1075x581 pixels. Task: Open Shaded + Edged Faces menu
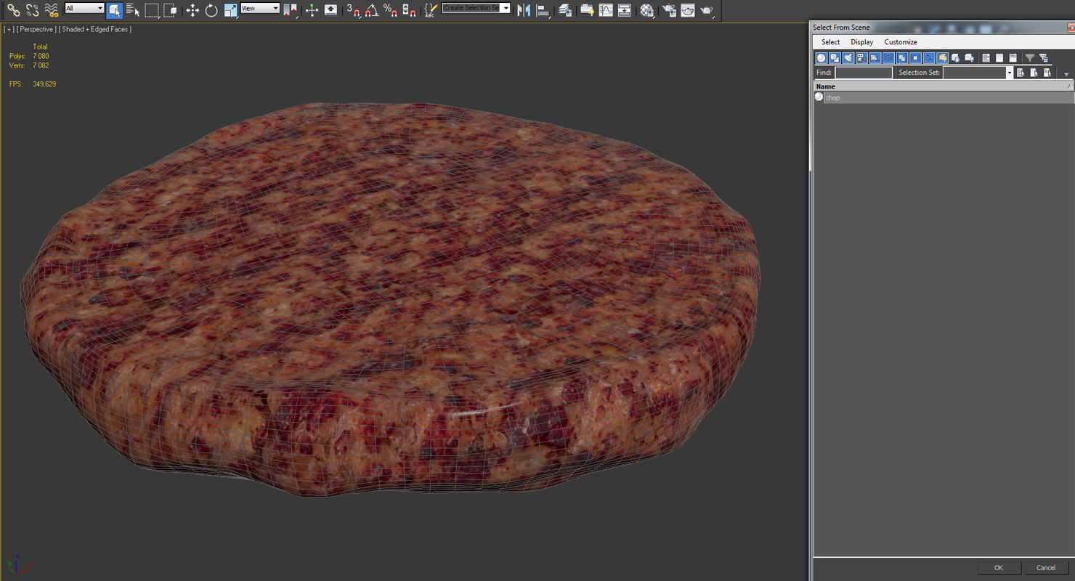pos(95,29)
